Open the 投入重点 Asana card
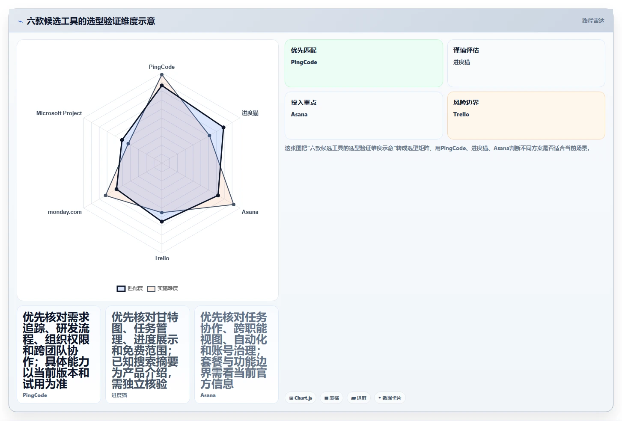622x421 pixels. click(364, 116)
